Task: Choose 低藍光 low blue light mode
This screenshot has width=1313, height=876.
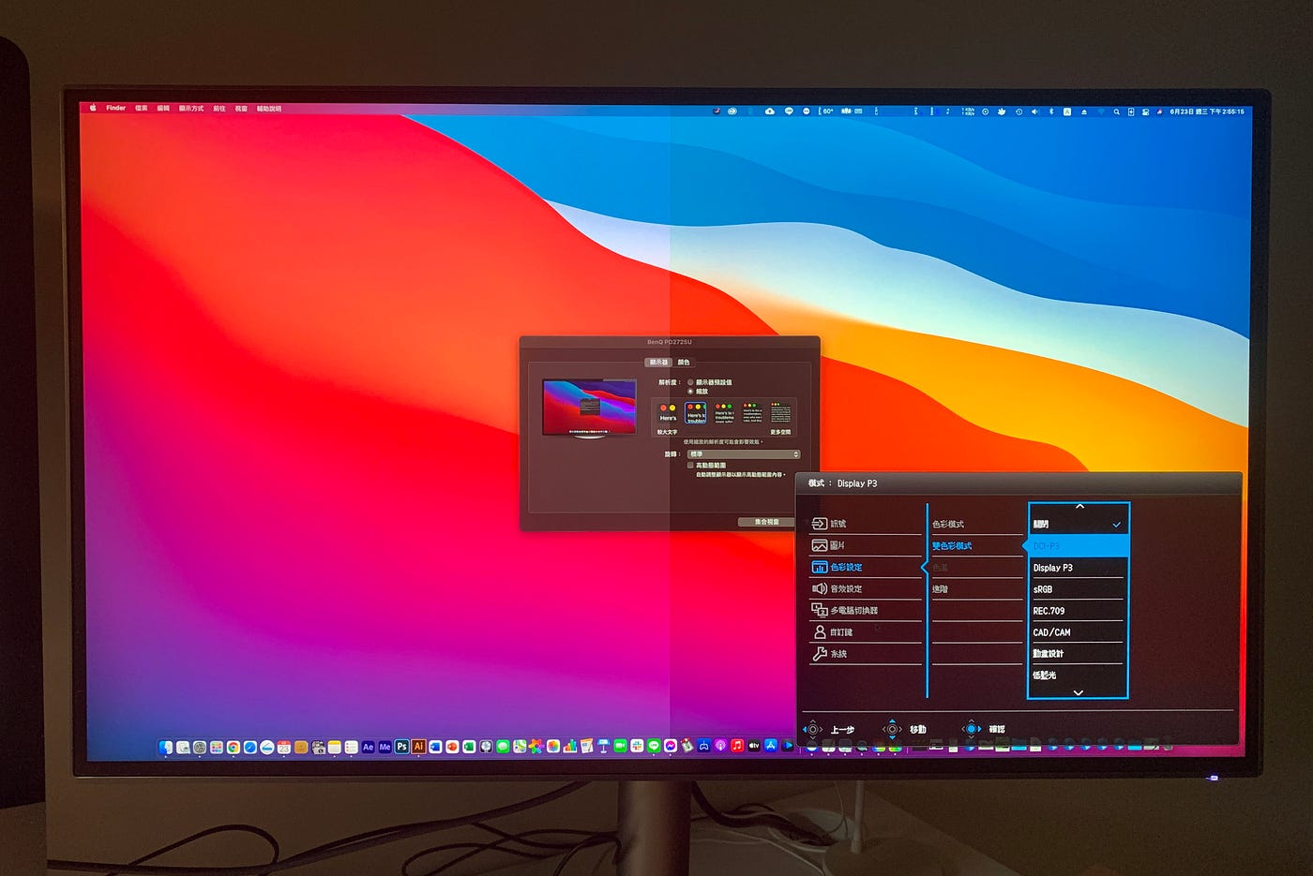Action: 1079,676
